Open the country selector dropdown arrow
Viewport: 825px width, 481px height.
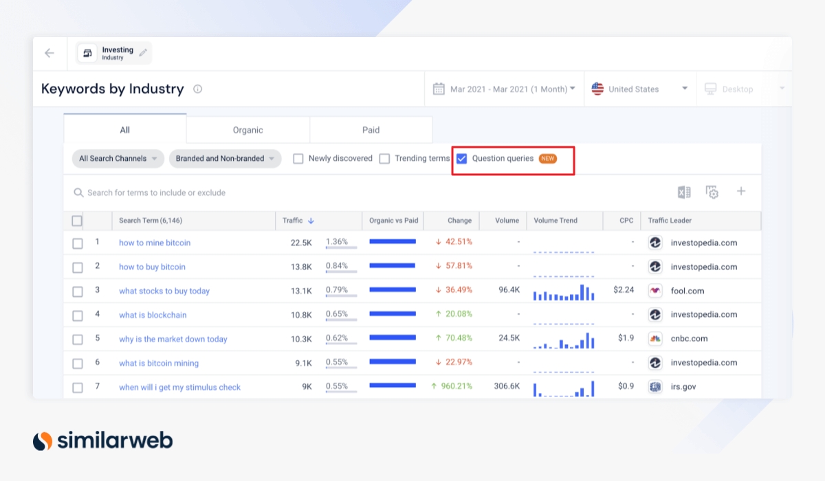[x=684, y=88]
